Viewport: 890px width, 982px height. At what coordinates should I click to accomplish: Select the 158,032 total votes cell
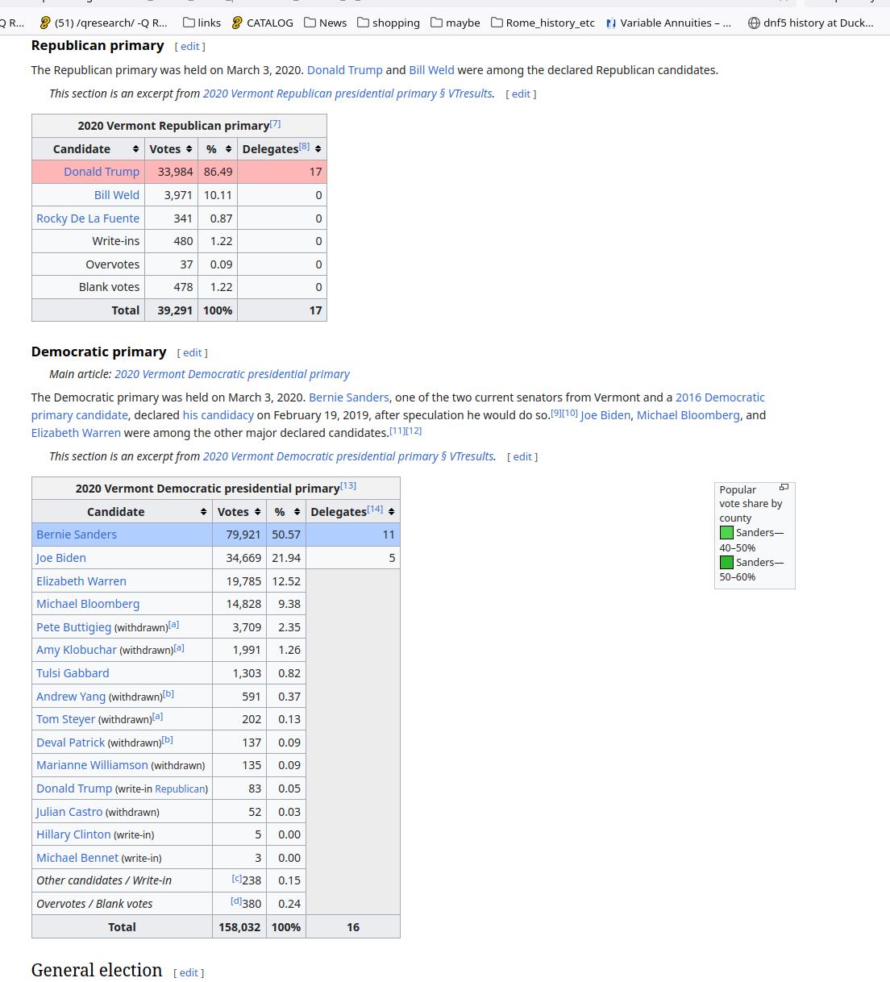point(239,927)
